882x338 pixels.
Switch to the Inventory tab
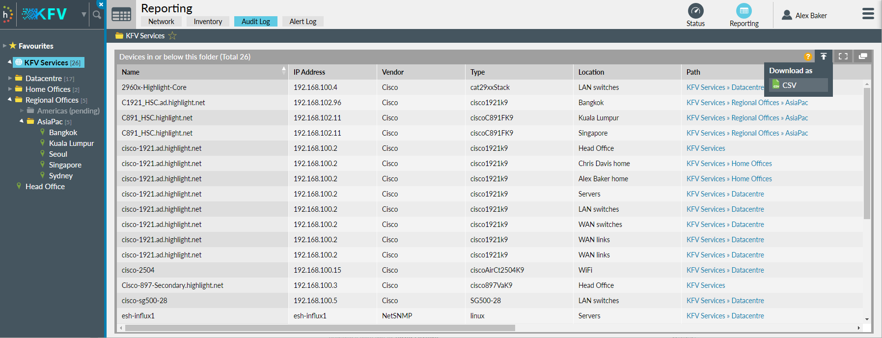coord(208,22)
